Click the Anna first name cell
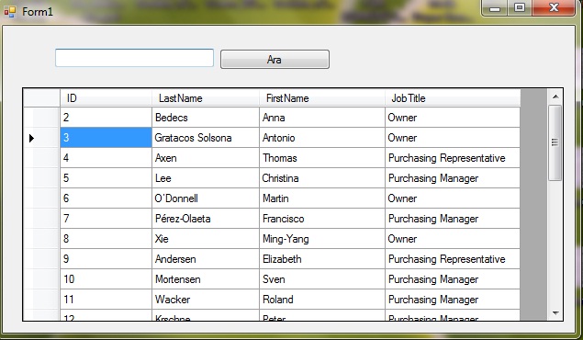 point(322,118)
